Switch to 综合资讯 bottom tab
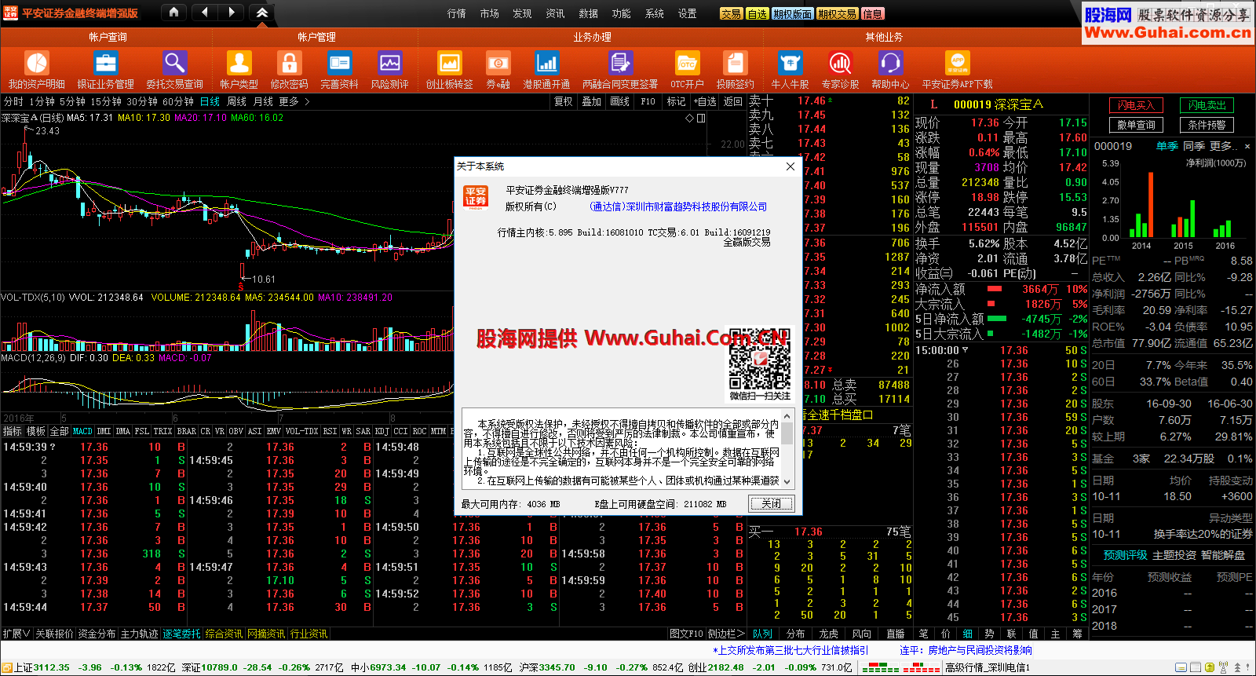This screenshot has height=676, width=1256. [x=224, y=634]
